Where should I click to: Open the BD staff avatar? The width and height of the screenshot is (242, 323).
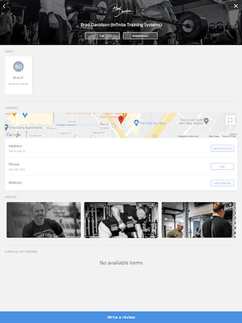[x=19, y=66]
